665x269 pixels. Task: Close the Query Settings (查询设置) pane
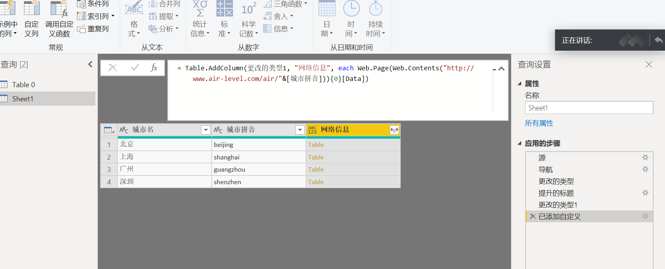pos(649,64)
